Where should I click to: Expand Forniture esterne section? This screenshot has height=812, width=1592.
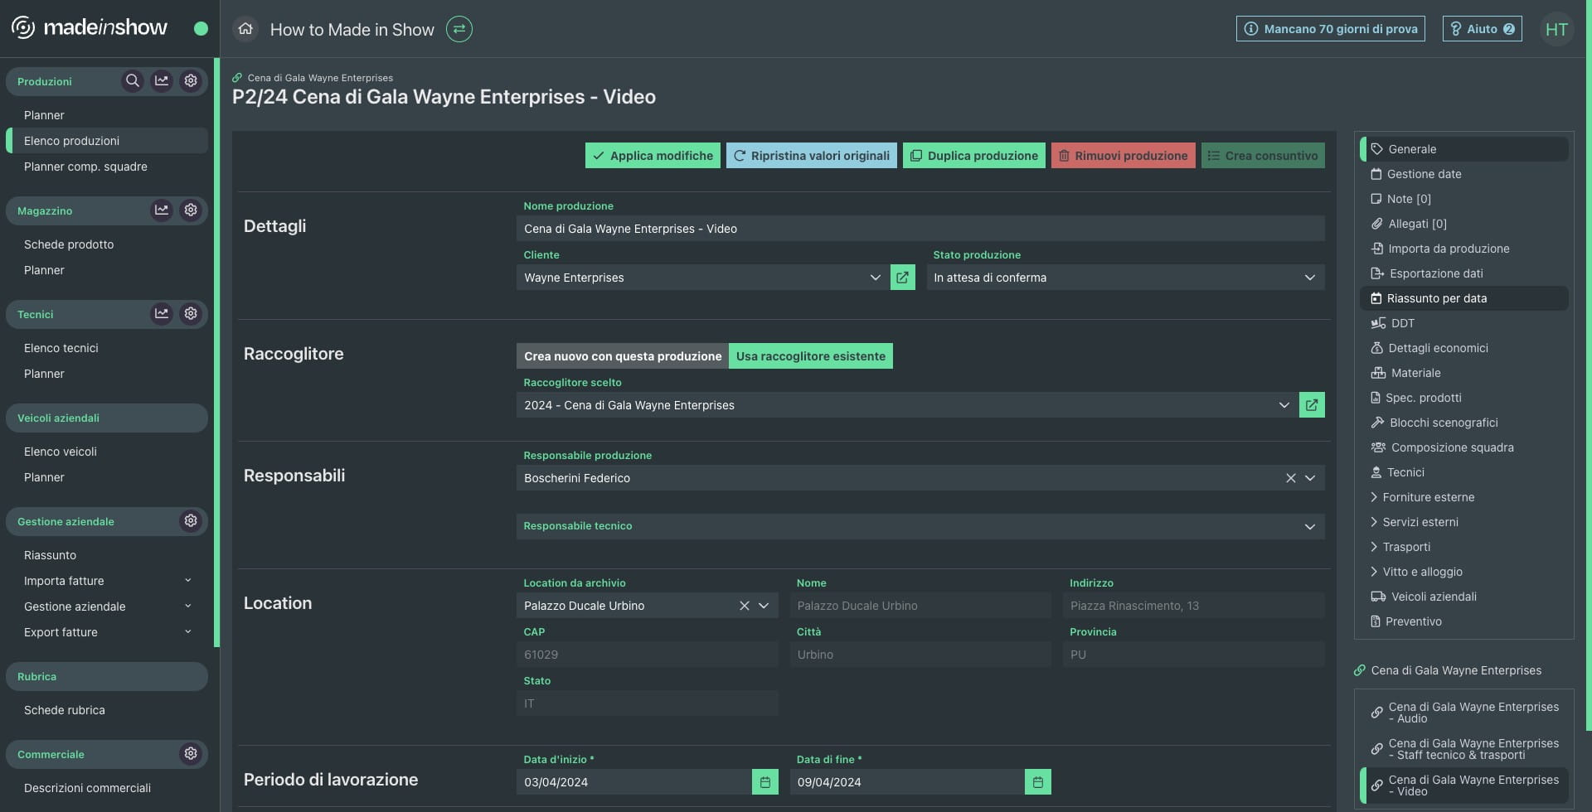point(1463,497)
